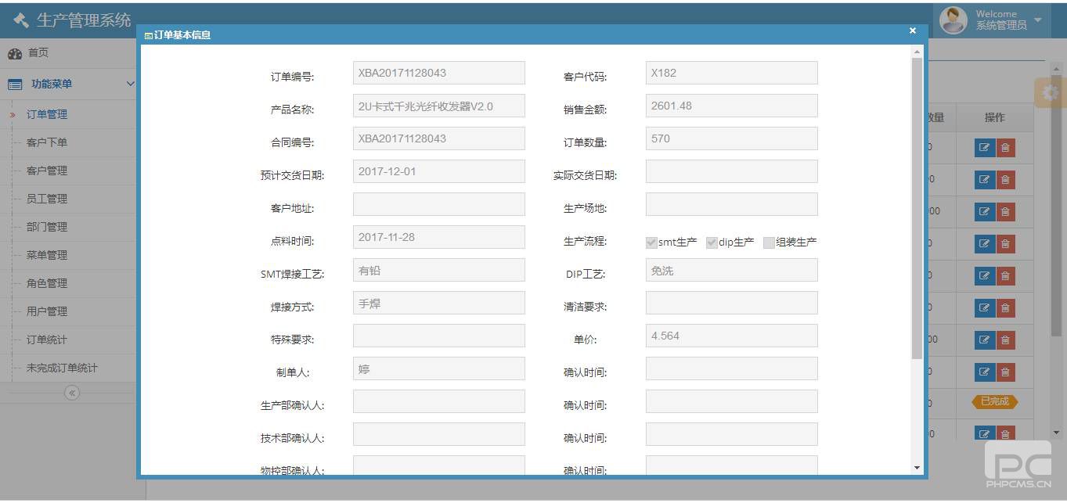
Task: Click the hammer logo icon in header
Action: [21, 20]
